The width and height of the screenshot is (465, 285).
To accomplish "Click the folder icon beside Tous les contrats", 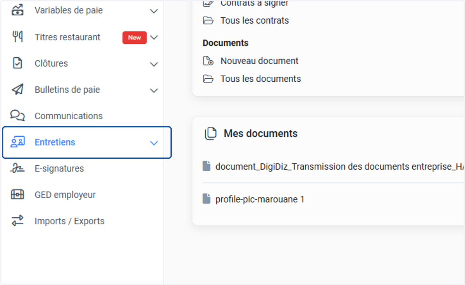I will [208, 21].
